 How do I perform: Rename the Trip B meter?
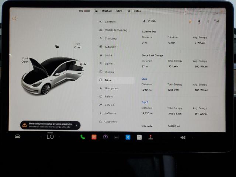click(x=145, y=102)
